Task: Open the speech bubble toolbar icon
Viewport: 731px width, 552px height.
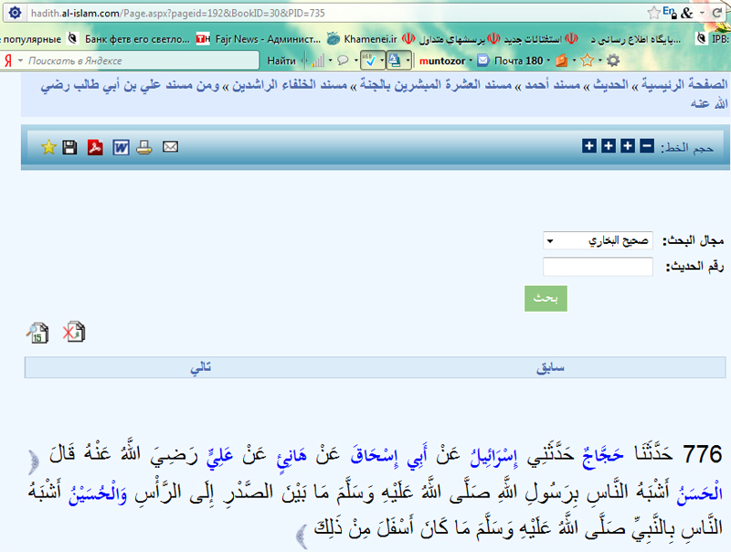Action: click(343, 60)
